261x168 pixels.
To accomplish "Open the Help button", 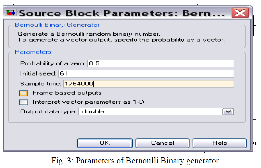I will coord(220,143).
